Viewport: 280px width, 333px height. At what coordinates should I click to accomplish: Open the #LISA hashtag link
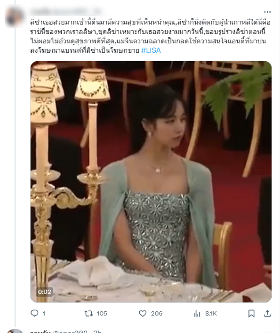[x=151, y=50]
